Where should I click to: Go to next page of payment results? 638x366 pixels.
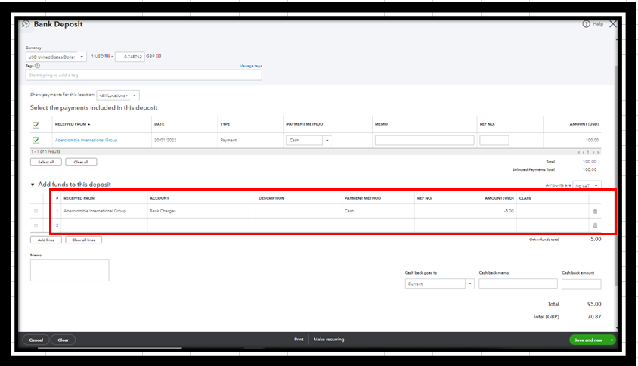(593, 152)
